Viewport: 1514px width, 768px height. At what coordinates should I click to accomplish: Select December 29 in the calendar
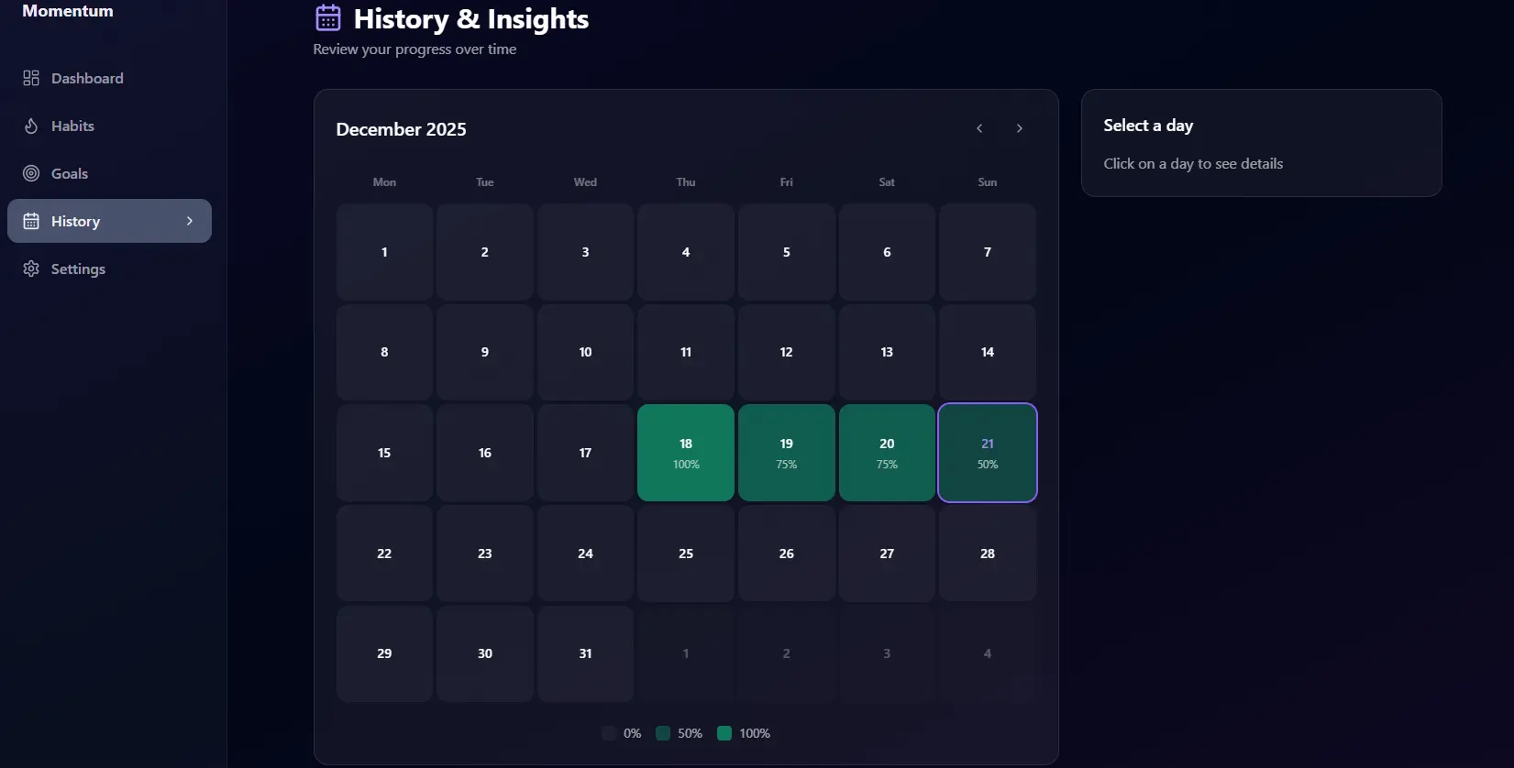[x=384, y=653]
